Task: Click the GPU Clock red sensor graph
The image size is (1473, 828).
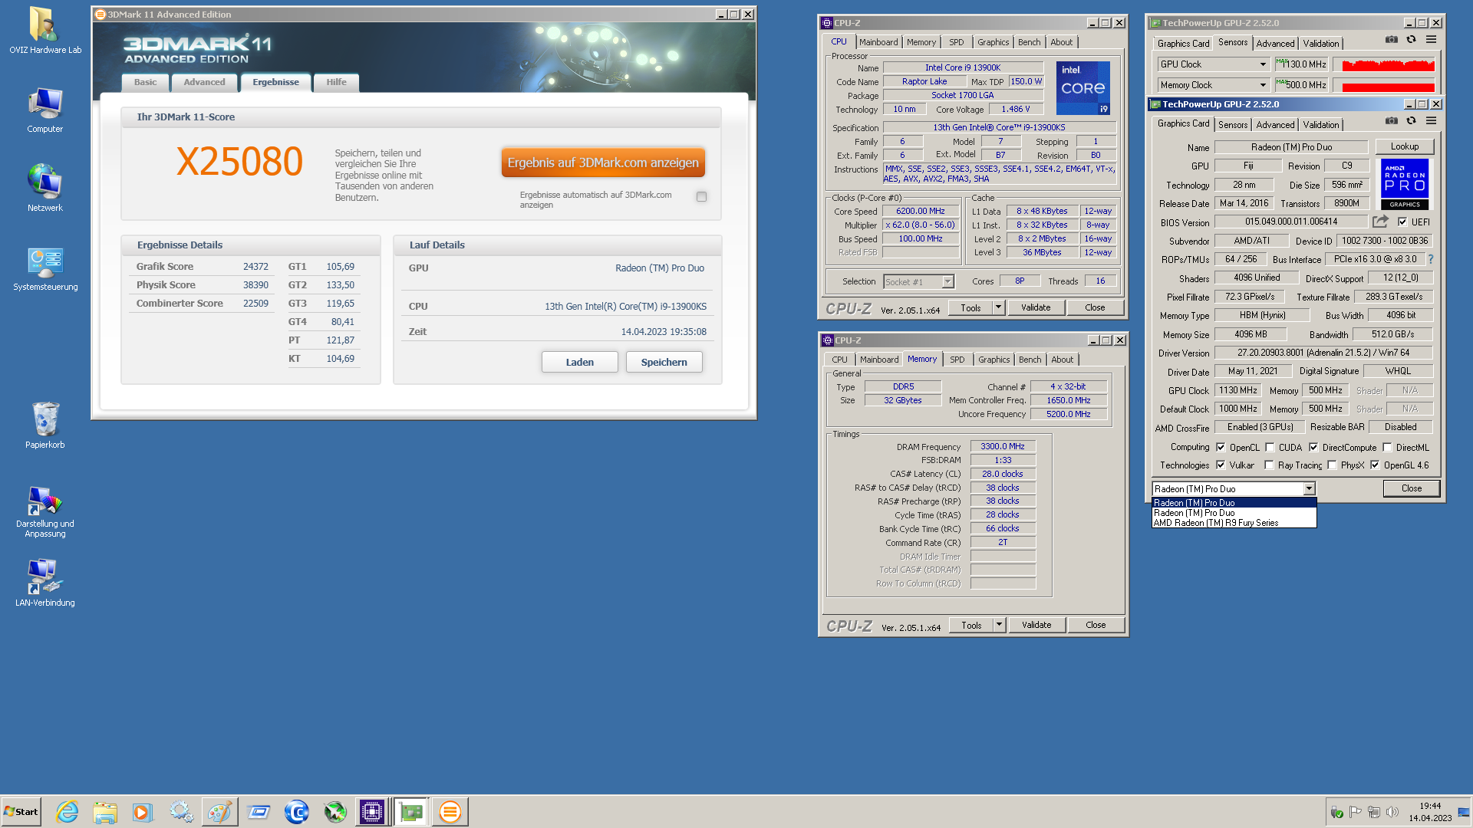Action: 1383,64
